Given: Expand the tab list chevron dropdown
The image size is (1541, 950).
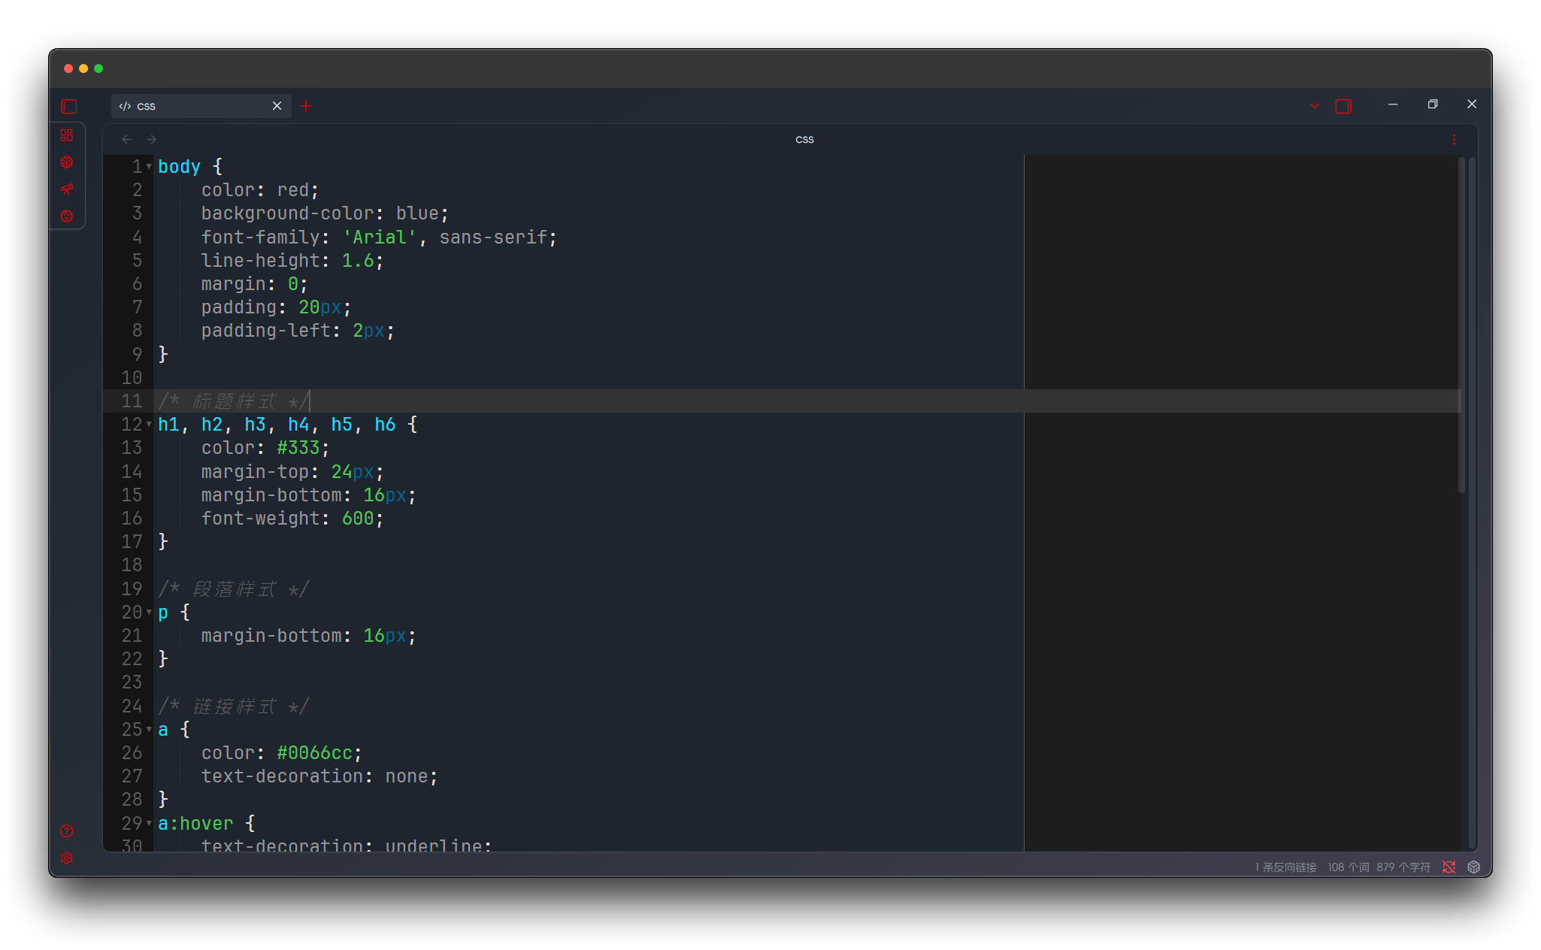Looking at the screenshot, I should point(1315,106).
